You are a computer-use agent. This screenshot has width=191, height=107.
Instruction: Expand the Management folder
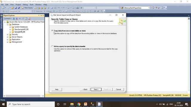[x=7, y=42]
